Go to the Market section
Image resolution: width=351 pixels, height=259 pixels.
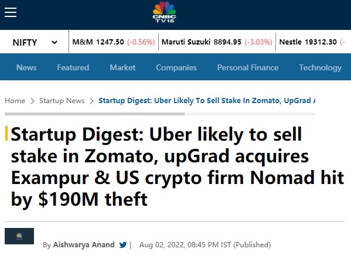(122, 67)
